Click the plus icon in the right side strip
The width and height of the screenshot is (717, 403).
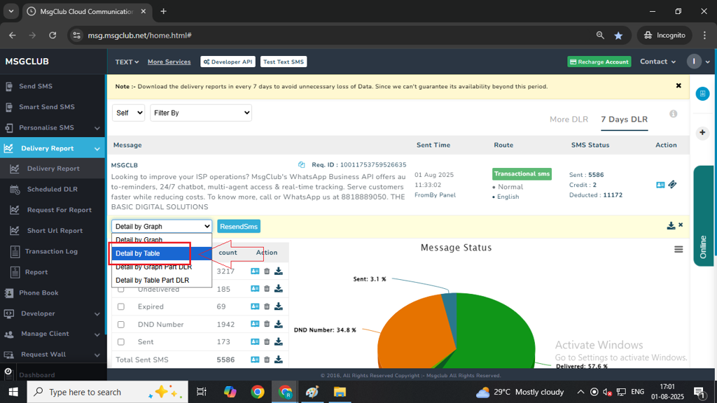tap(702, 132)
